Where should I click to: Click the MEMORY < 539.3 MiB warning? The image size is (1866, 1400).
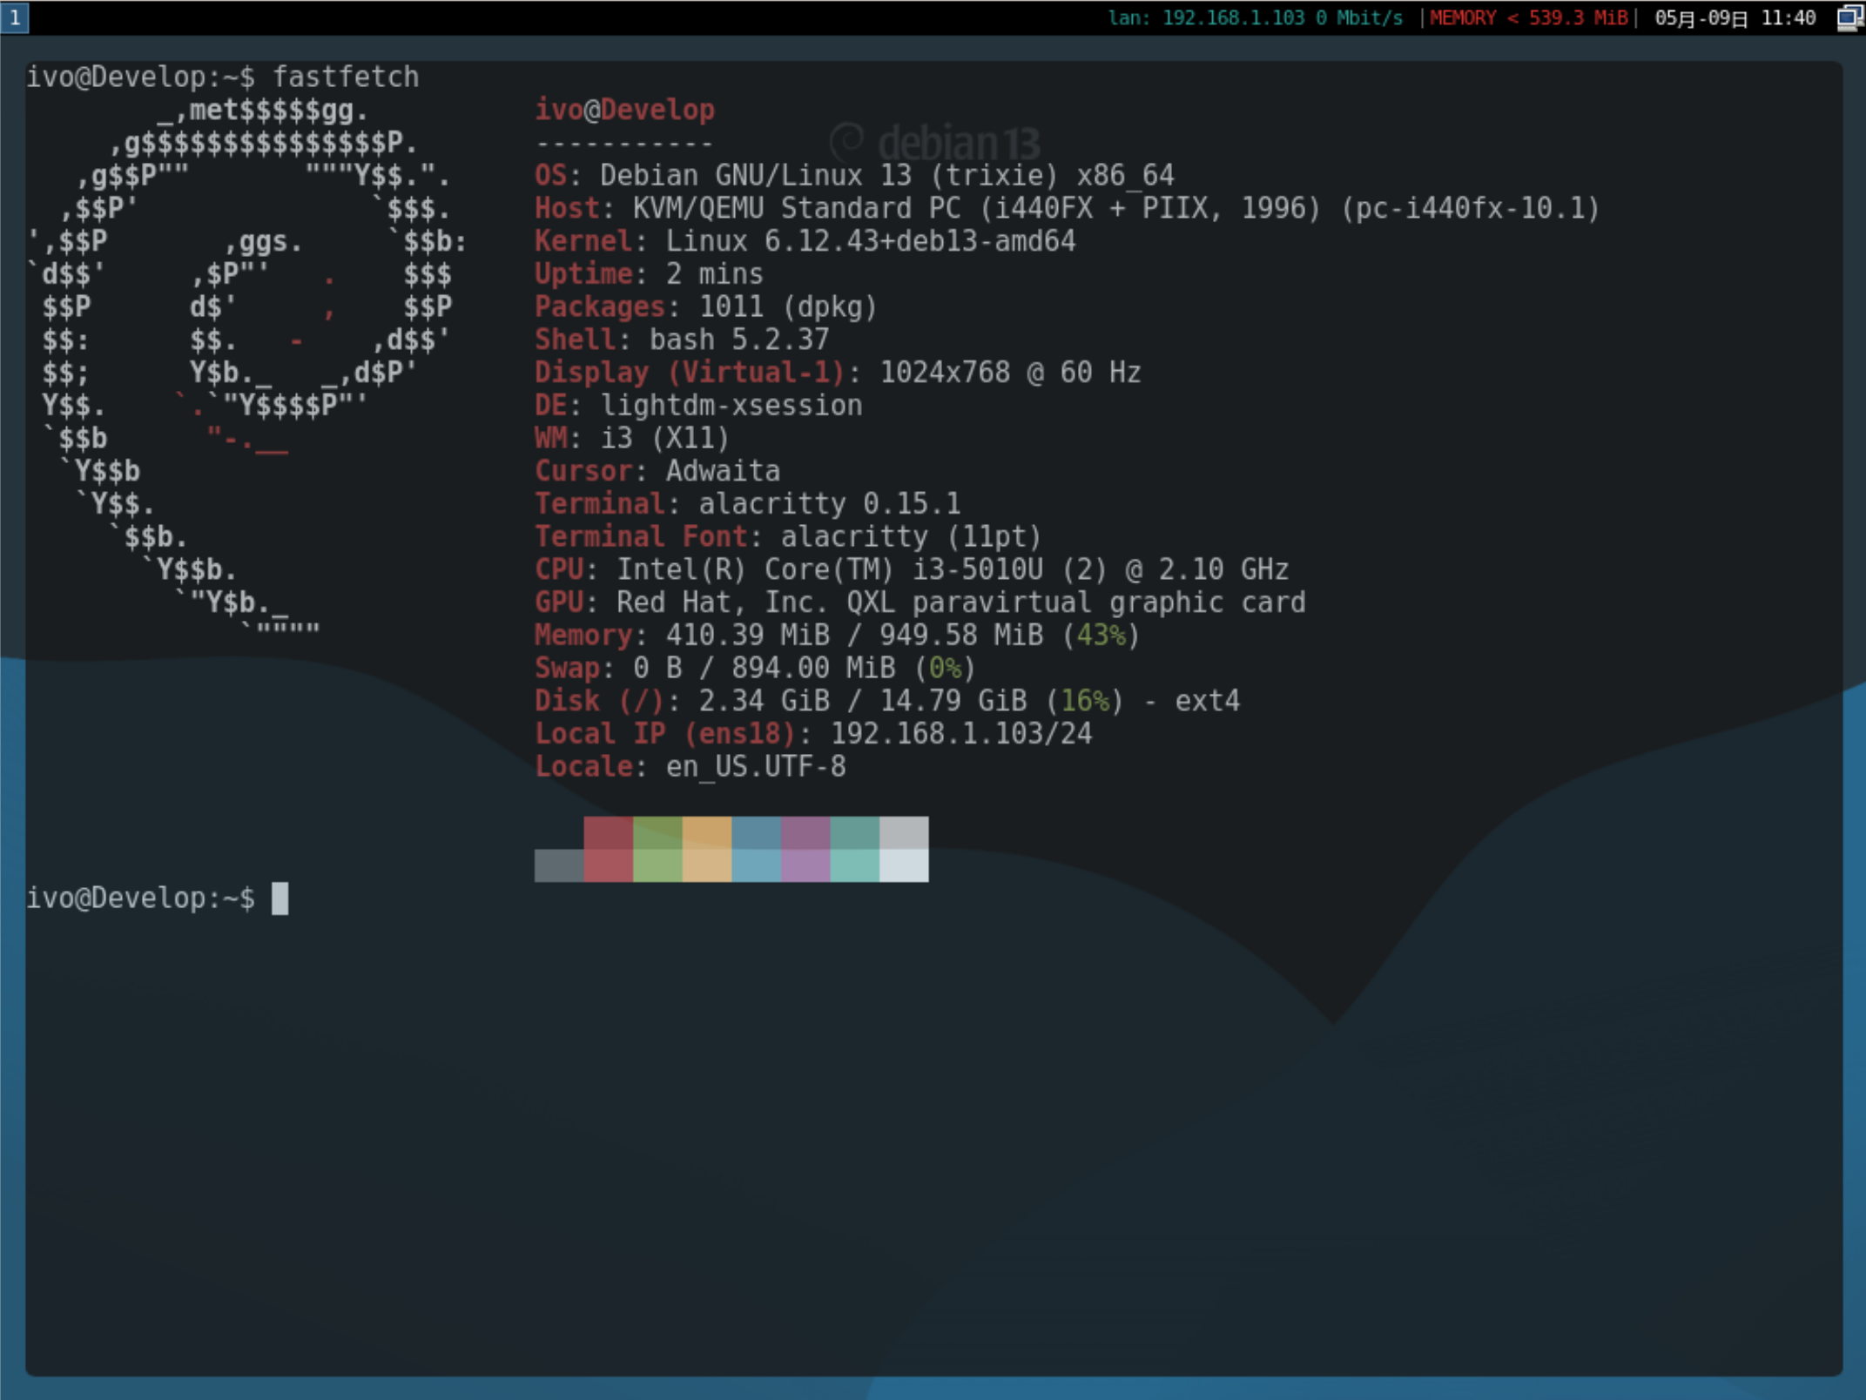tap(1528, 18)
